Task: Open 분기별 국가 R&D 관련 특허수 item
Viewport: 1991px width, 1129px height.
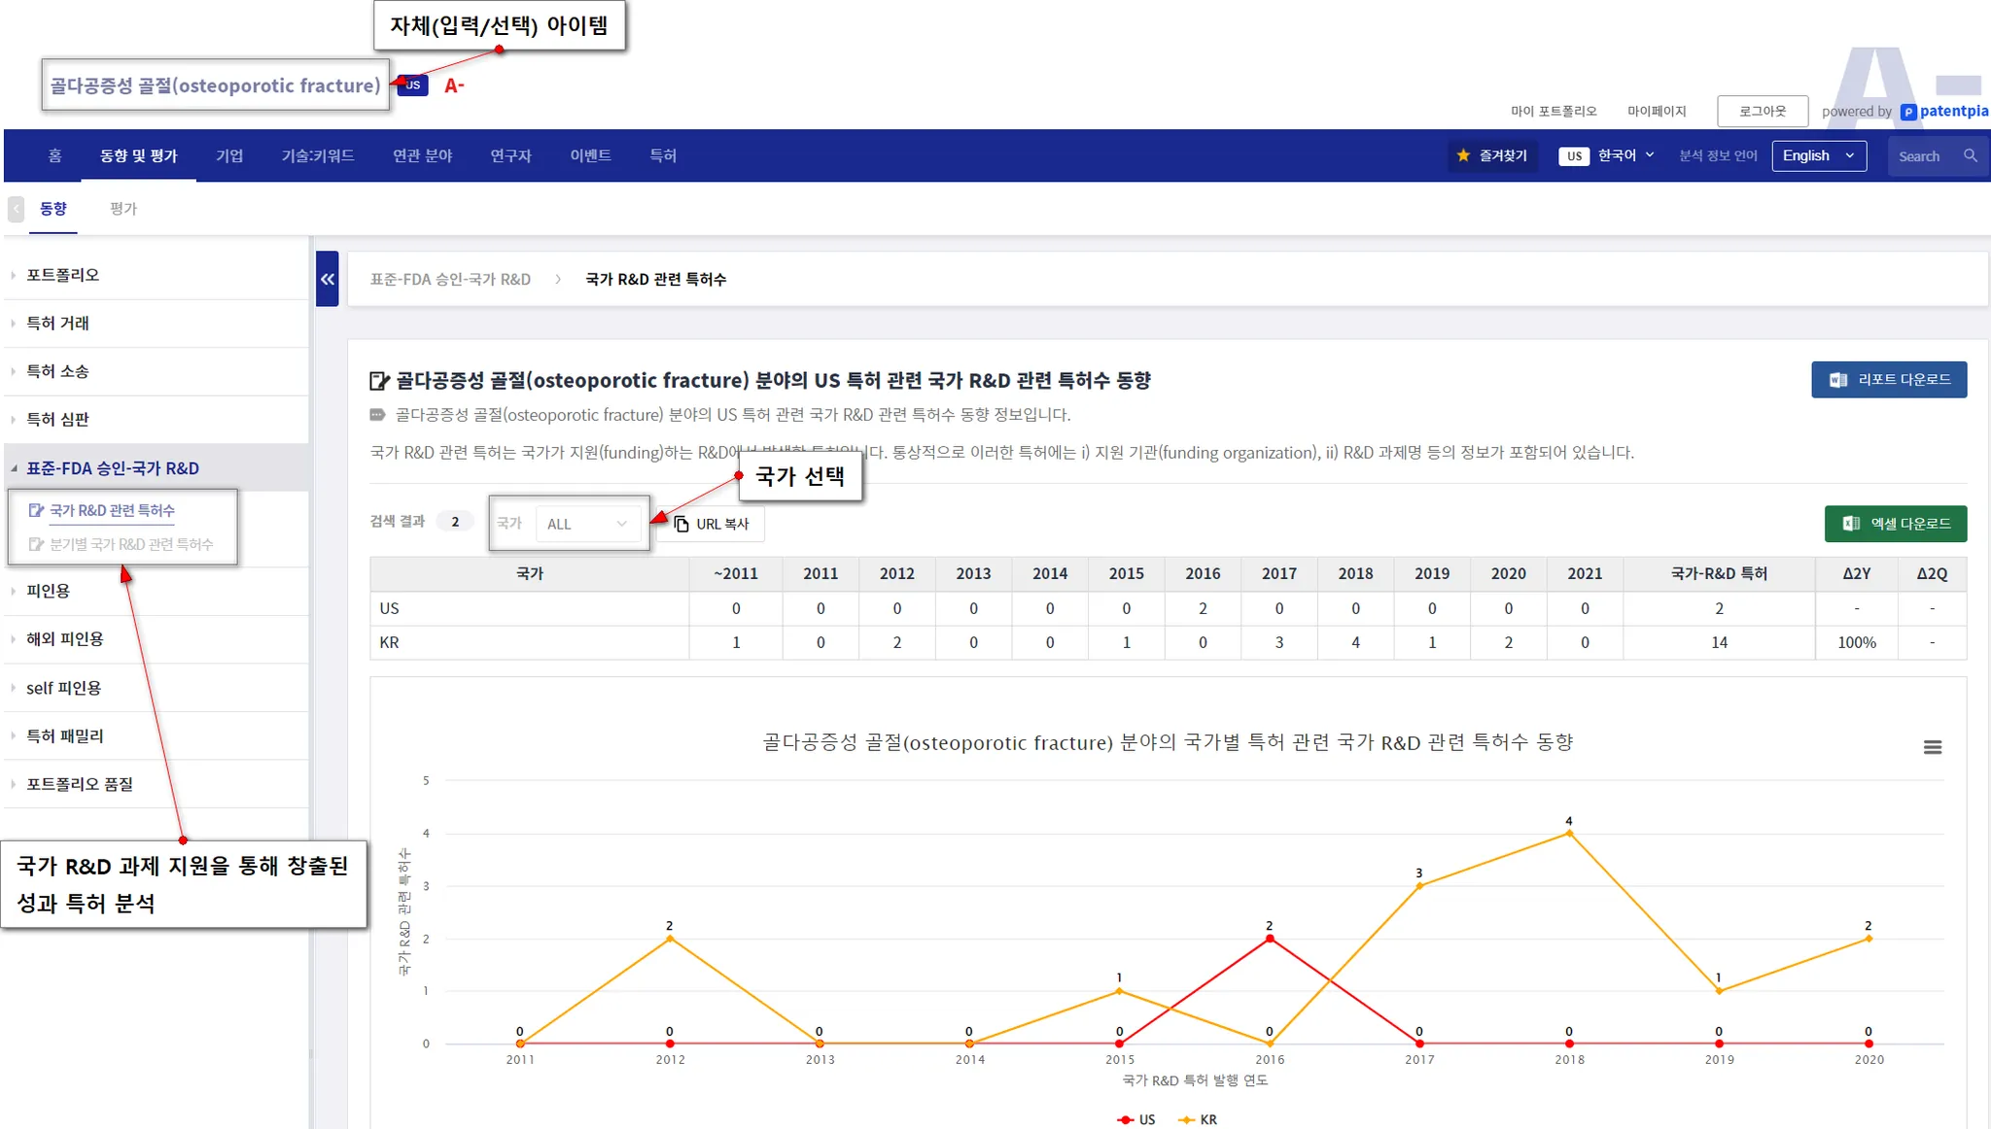Action: [130, 544]
